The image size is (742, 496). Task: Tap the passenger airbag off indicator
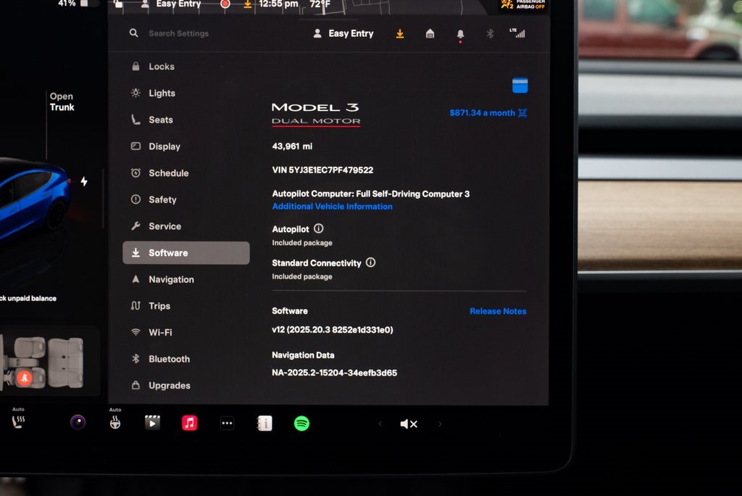(x=523, y=4)
